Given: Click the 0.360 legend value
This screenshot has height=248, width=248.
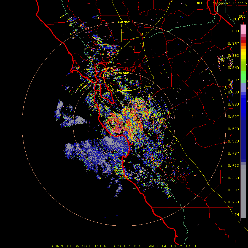Looking at the screenshot, I should (x=233, y=178).
